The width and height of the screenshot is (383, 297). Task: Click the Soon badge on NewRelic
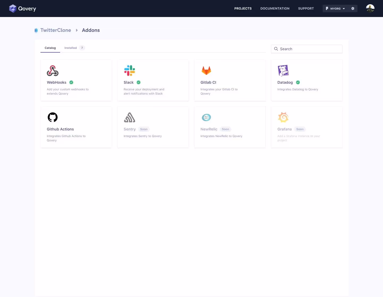click(226, 129)
